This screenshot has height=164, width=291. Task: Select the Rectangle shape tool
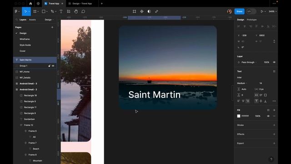click(x=44, y=11)
